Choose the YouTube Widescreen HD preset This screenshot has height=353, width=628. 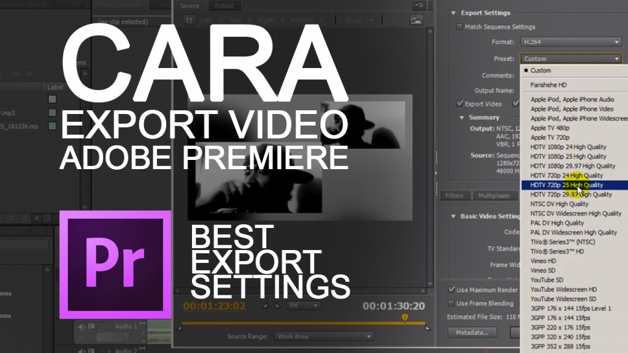pyautogui.click(x=575, y=289)
